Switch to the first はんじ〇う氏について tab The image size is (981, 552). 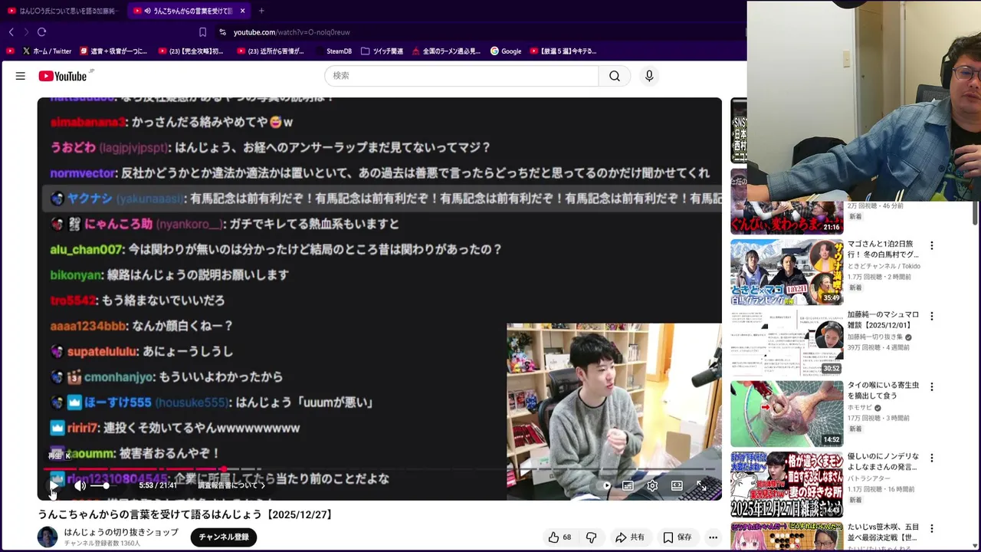point(63,11)
